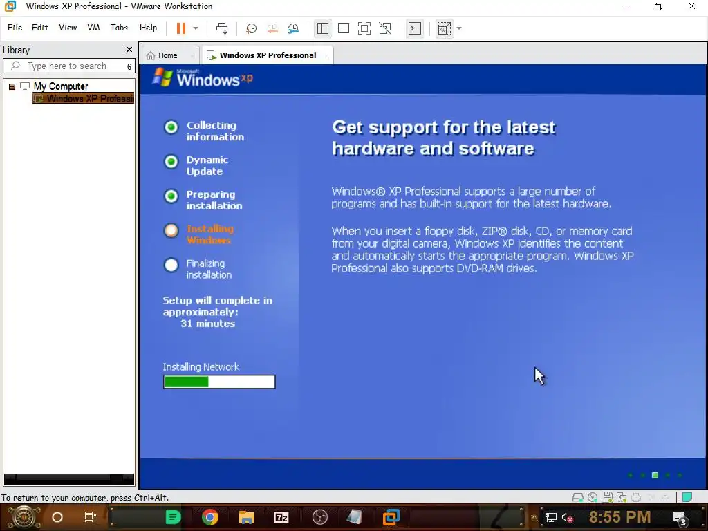
Task: Open the Edit menu
Action: pos(39,28)
